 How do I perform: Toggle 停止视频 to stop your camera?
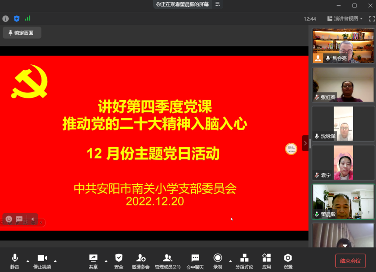(x=42, y=260)
